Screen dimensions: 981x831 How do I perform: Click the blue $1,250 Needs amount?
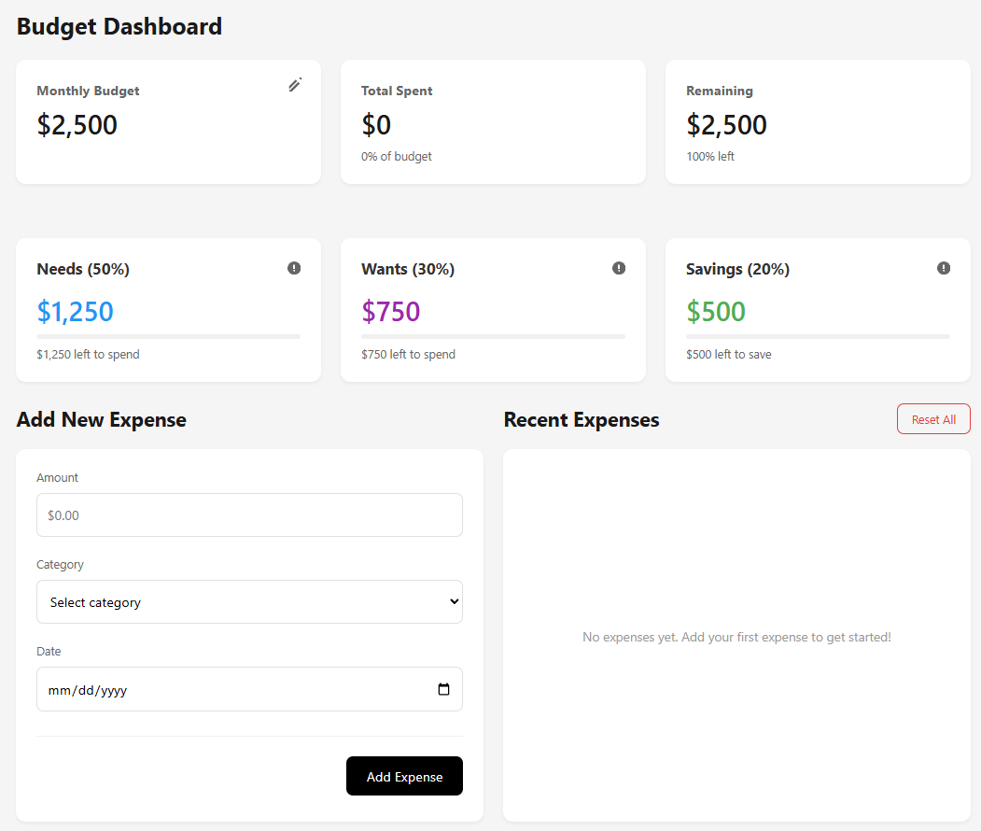click(x=76, y=311)
